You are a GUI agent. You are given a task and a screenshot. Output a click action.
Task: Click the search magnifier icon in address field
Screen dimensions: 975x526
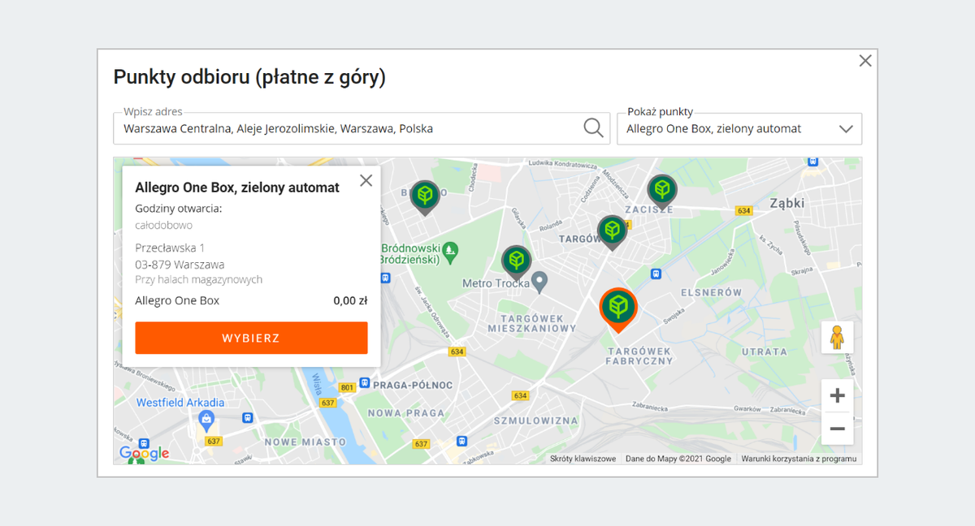click(x=593, y=128)
